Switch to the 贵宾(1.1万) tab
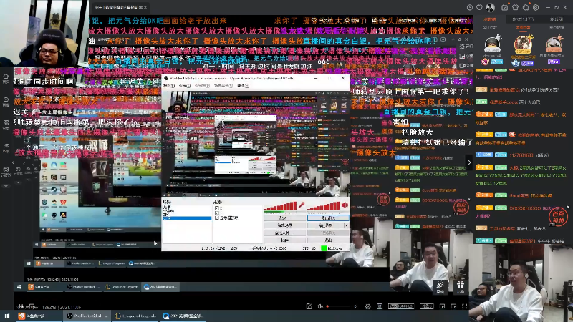The height and width of the screenshot is (322, 573). pyautogui.click(x=523, y=20)
